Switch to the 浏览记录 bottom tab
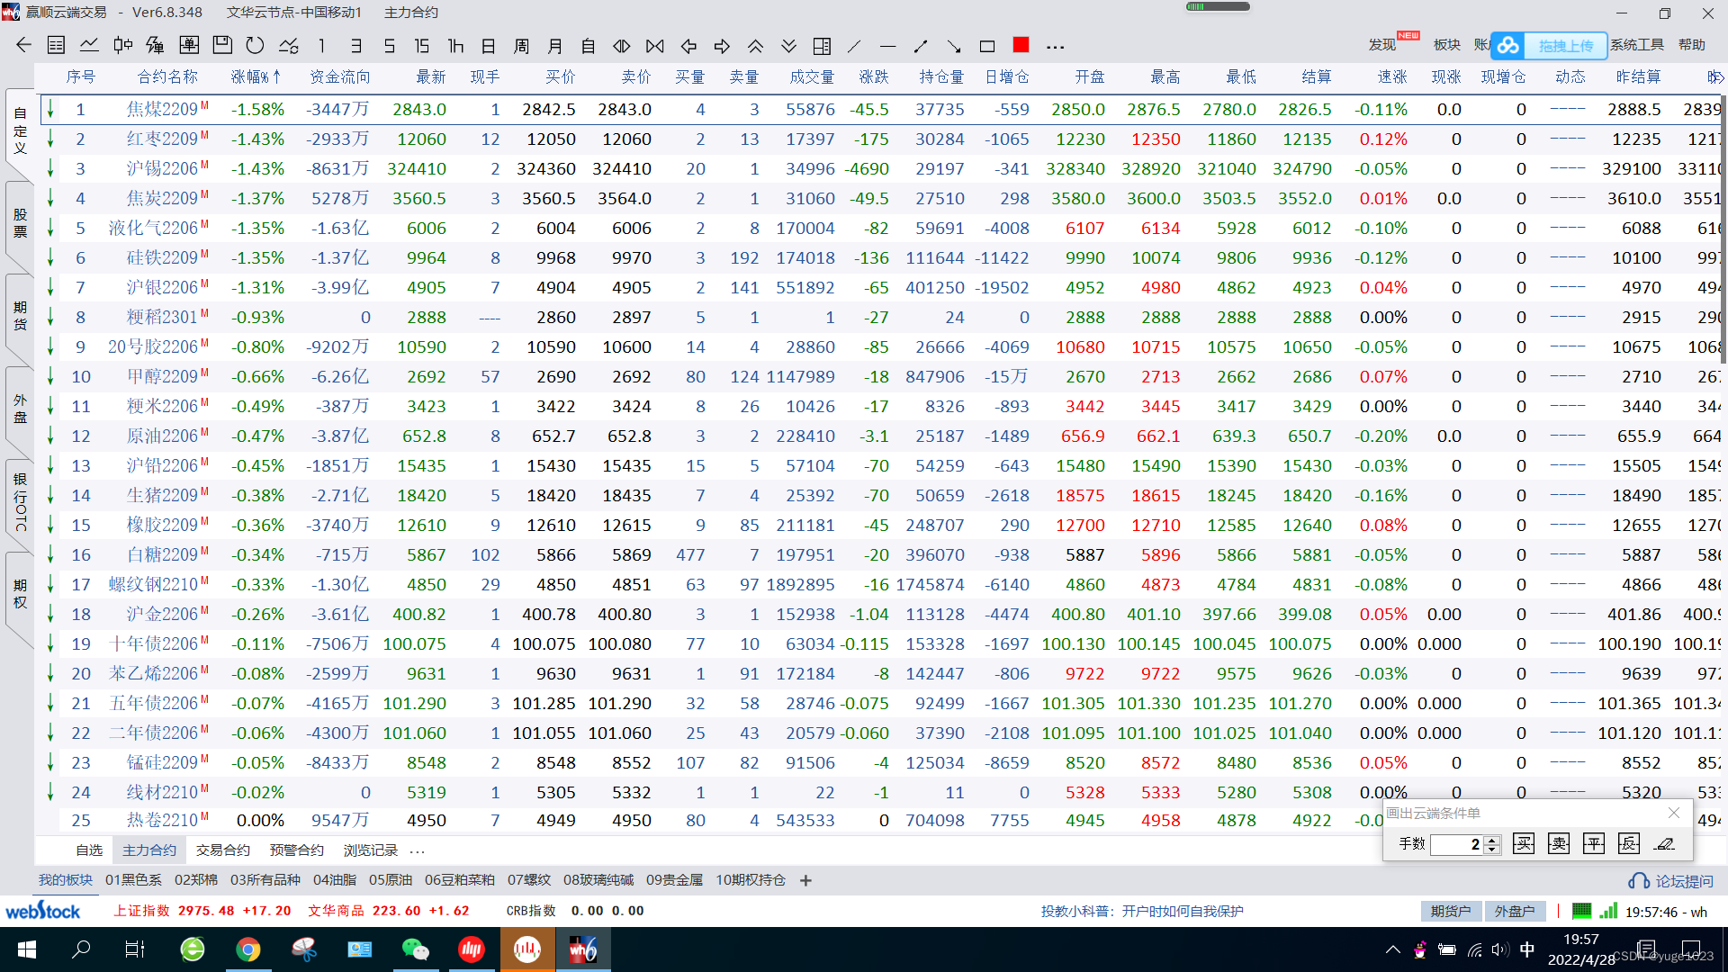Viewport: 1728px width, 972px height. pos(370,850)
